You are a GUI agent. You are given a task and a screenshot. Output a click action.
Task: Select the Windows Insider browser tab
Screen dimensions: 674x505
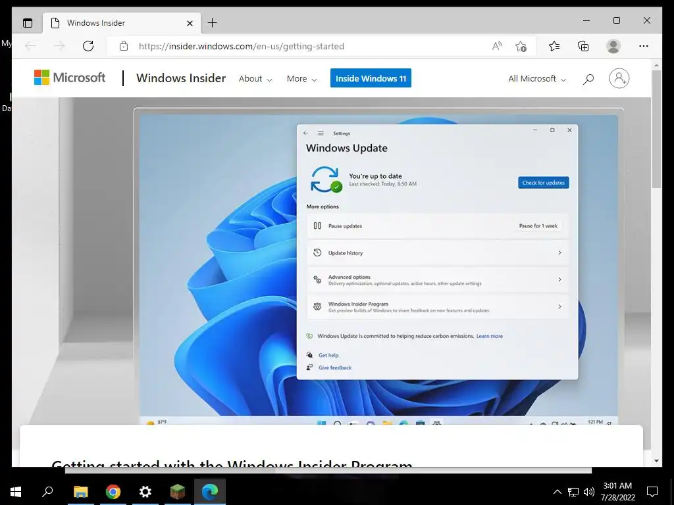tap(122, 23)
